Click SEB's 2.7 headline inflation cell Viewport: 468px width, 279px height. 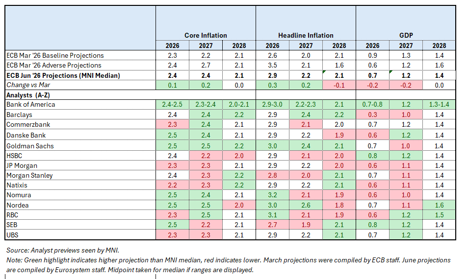point(272,225)
